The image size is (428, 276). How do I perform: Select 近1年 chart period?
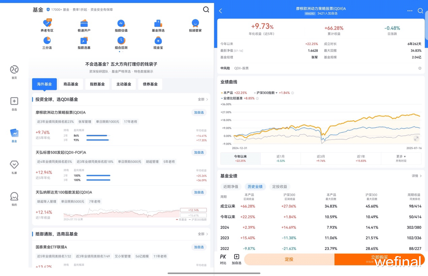click(361, 158)
